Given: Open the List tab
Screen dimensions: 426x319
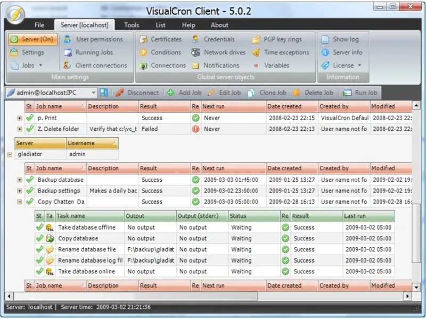Looking at the screenshot, I should (x=160, y=25).
